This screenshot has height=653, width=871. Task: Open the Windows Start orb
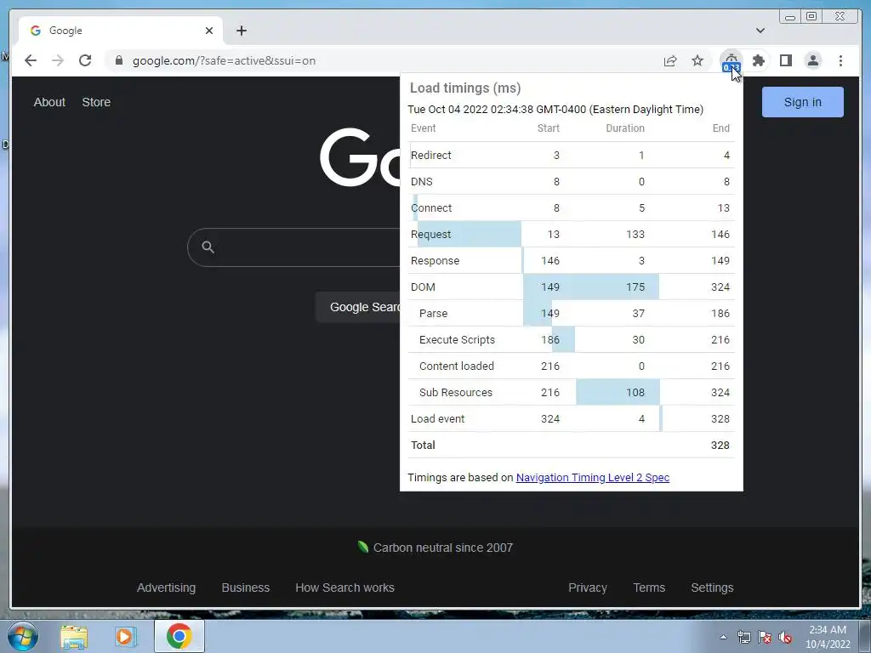point(23,636)
